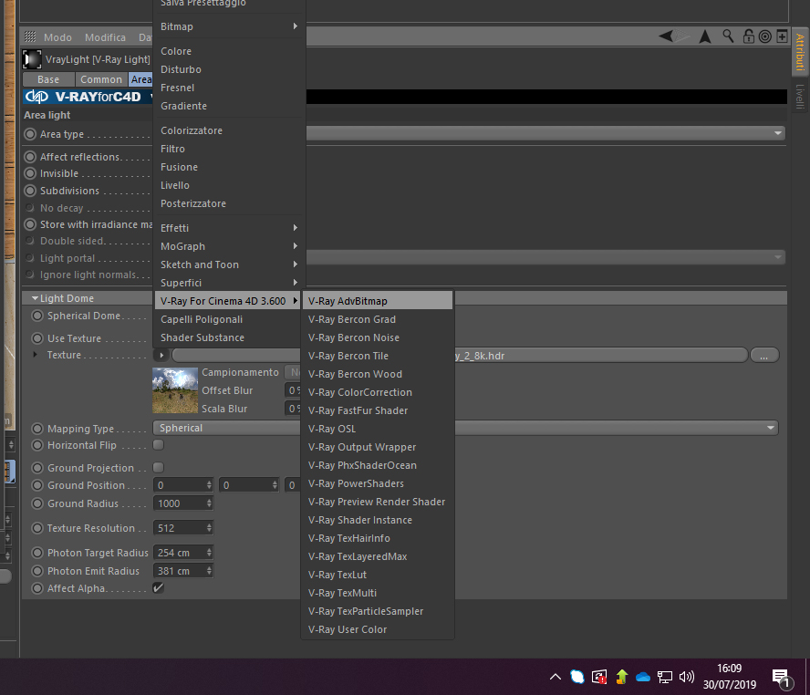The image size is (810, 695).
Task: Click the back arrow in Attributes header
Action: 666,36
